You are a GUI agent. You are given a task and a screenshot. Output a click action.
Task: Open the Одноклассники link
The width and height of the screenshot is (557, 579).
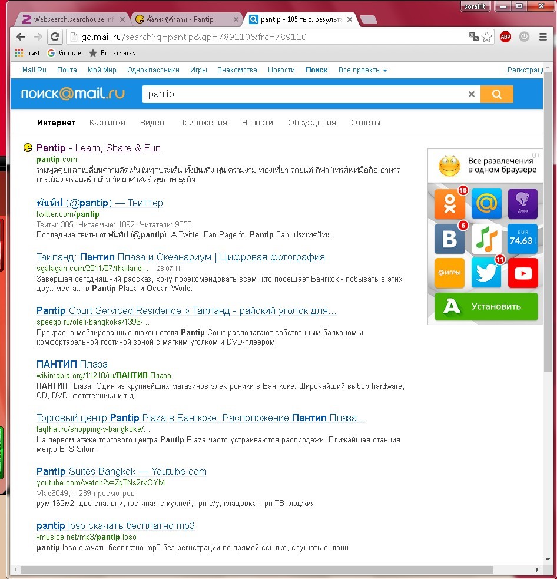point(153,70)
